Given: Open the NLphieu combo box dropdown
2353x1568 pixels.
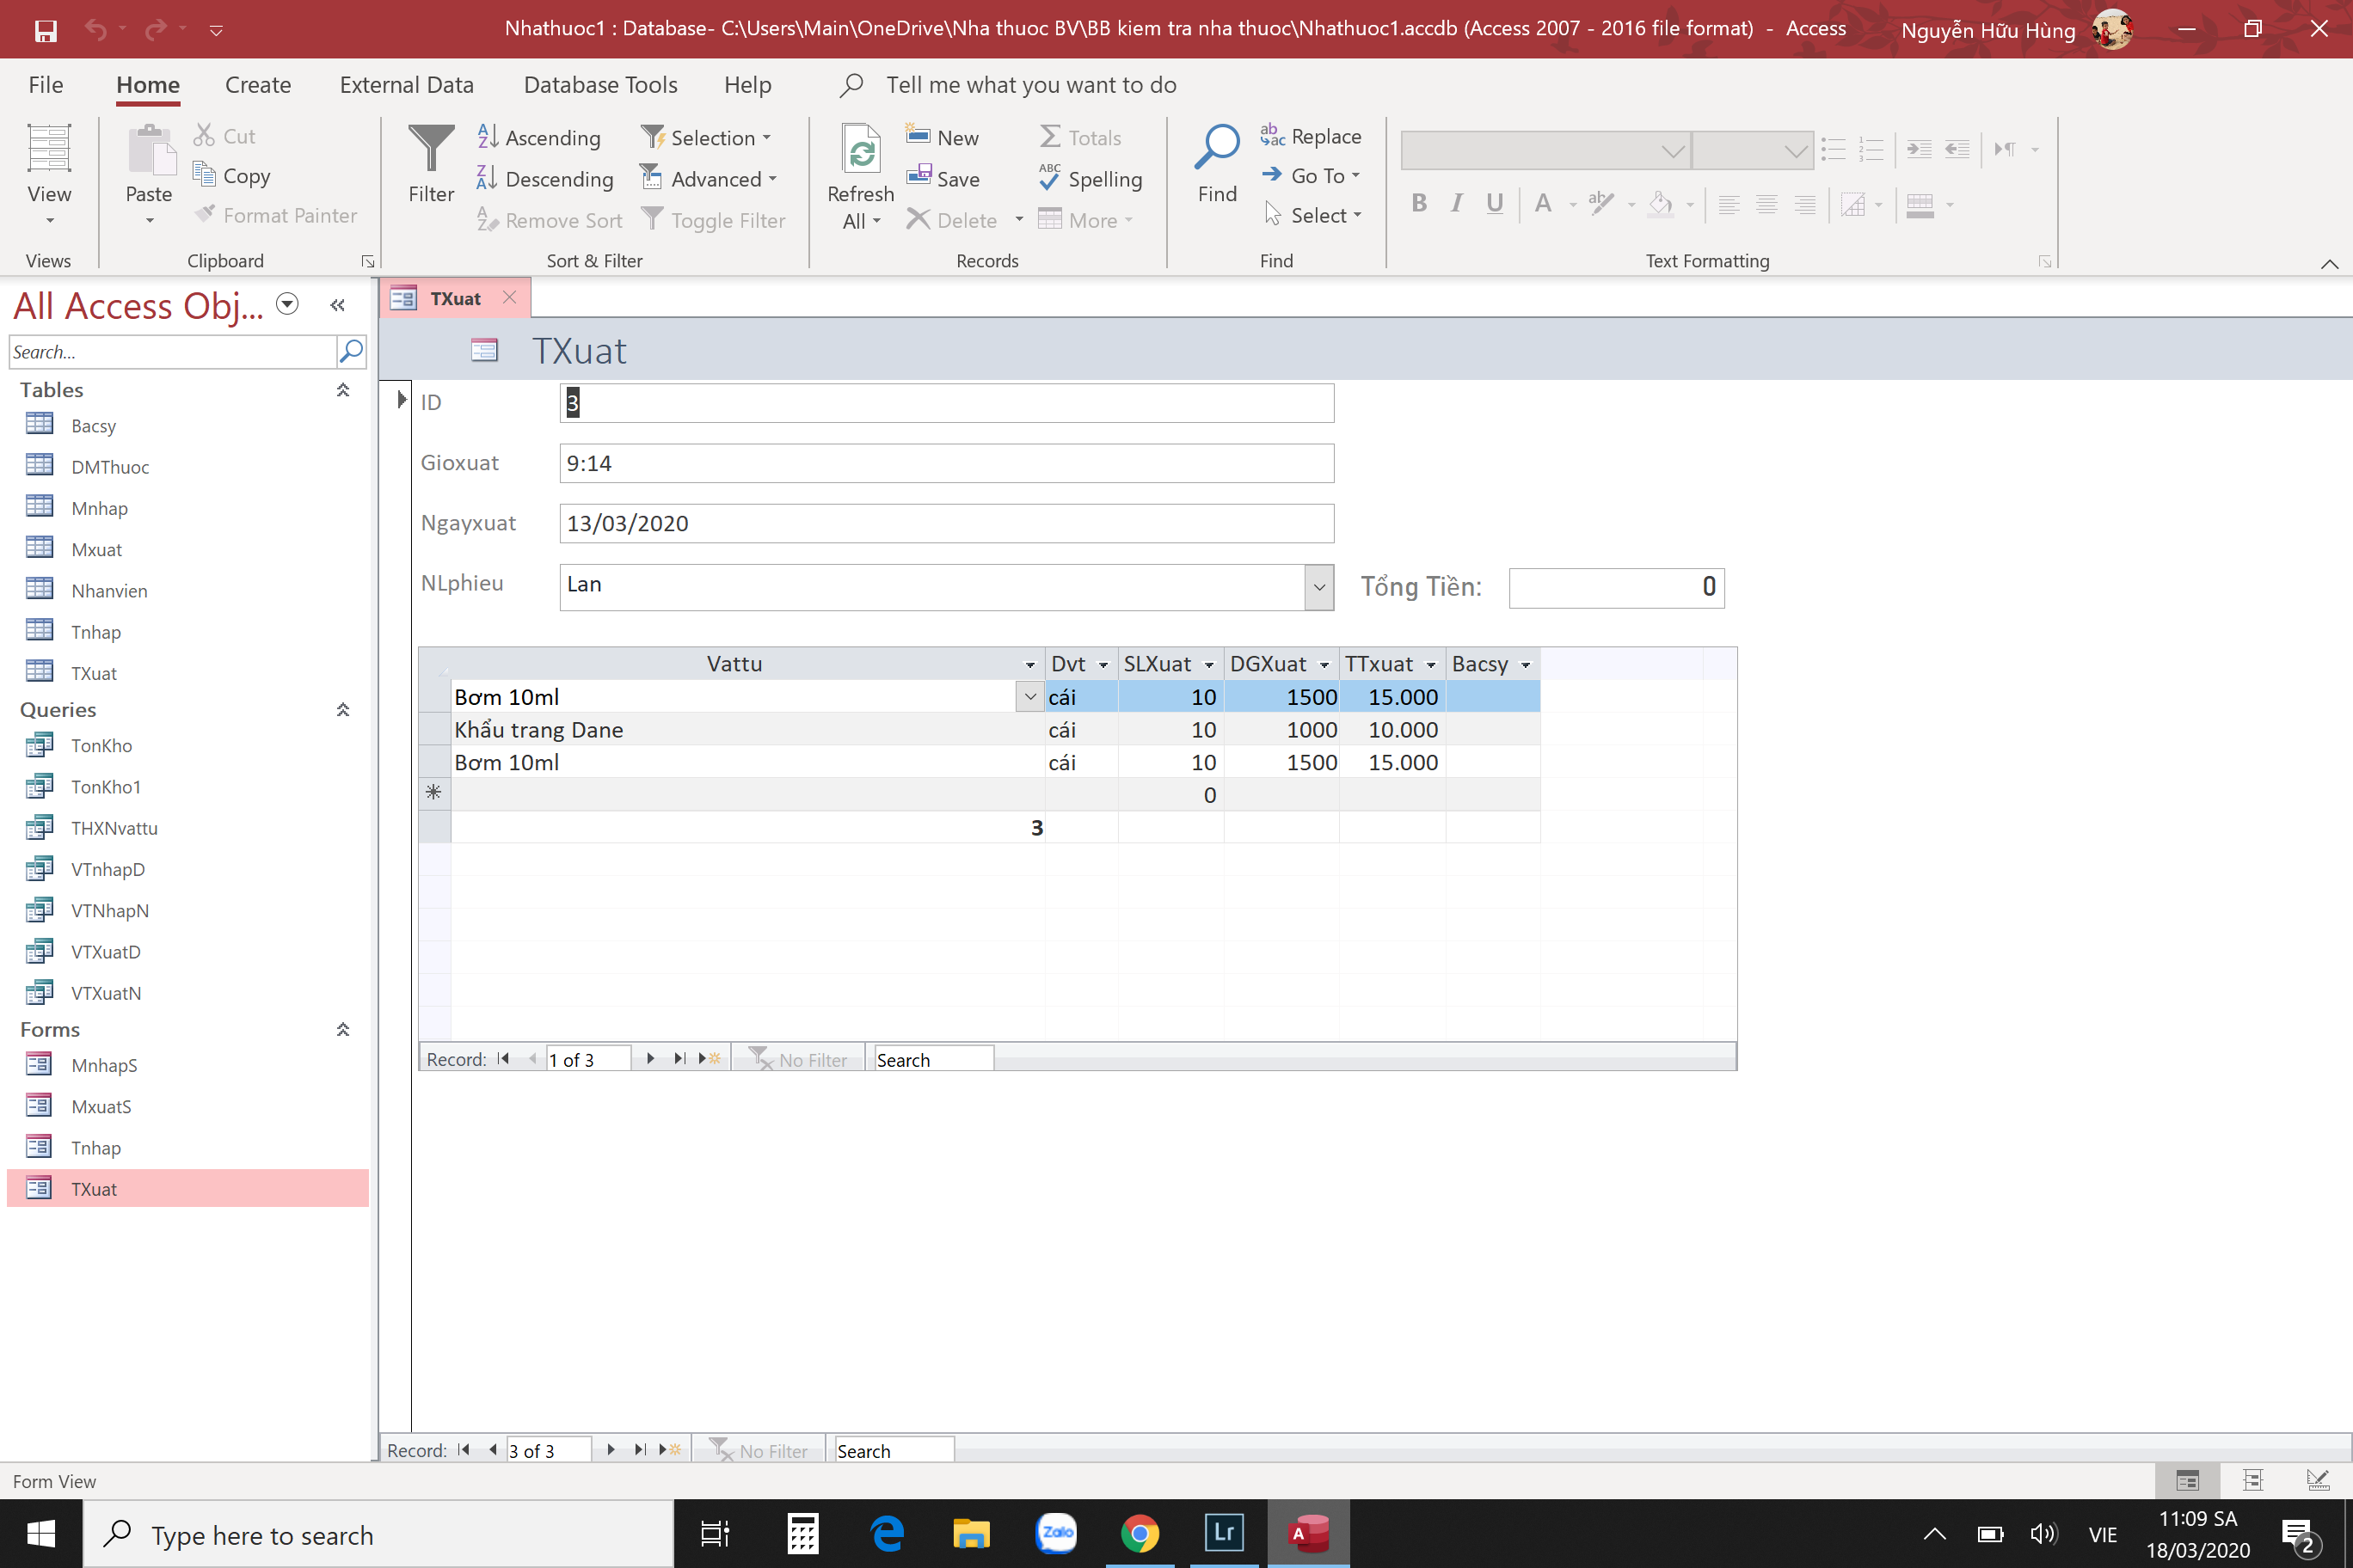Looking at the screenshot, I should click(1318, 587).
